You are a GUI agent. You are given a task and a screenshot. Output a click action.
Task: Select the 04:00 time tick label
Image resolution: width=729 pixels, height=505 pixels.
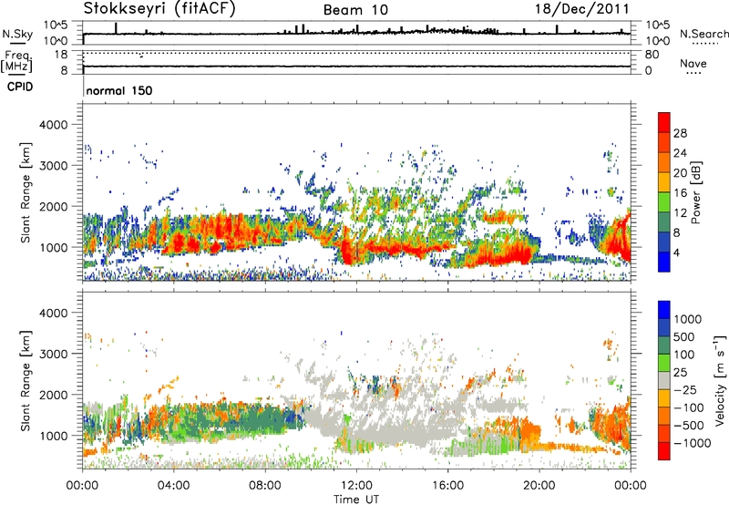173,486
